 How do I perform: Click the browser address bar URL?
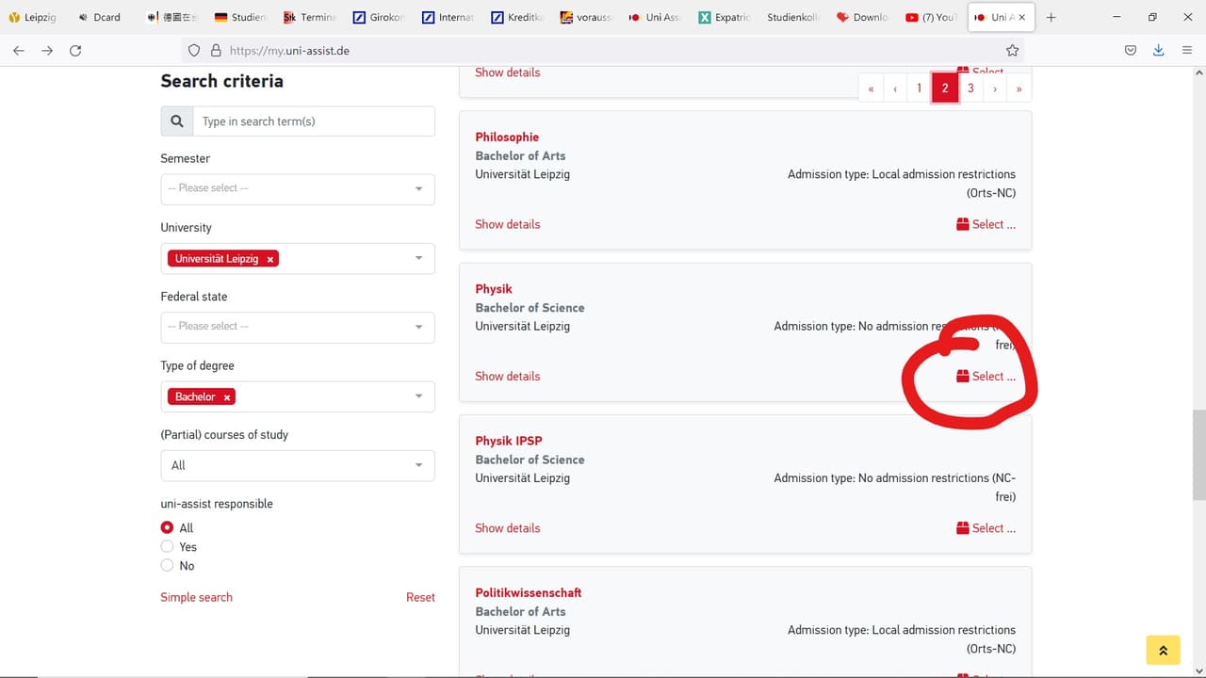pos(289,51)
